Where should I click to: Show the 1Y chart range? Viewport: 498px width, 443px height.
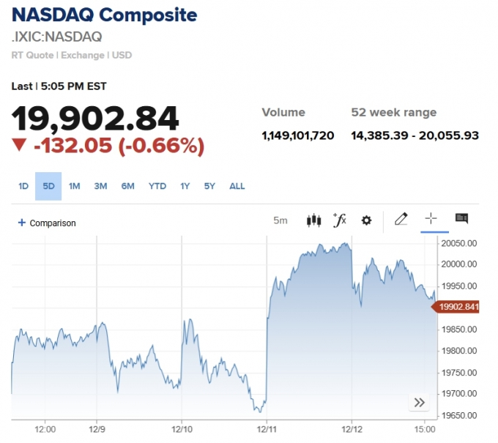(x=185, y=186)
